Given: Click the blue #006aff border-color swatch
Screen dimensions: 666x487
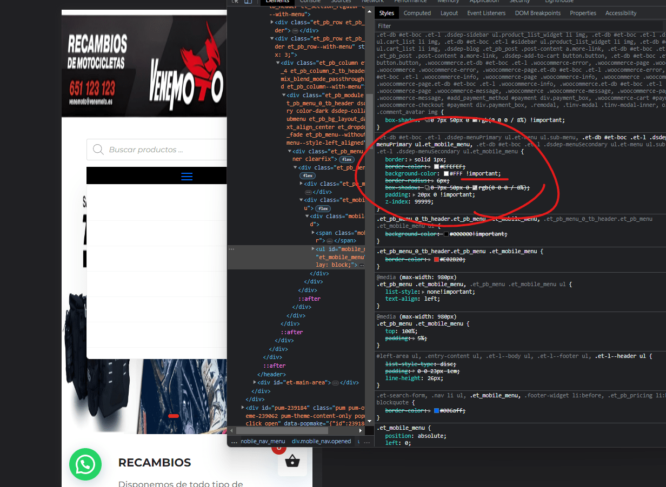Looking at the screenshot, I should pyautogui.click(x=437, y=411).
